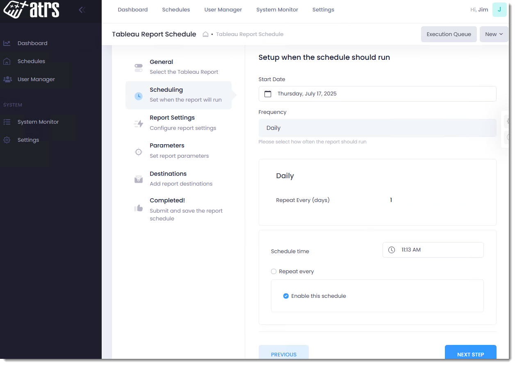The width and height of the screenshot is (515, 365).
Task: Click the 'Select the Tableau Report' subtitle
Action: 184,72
